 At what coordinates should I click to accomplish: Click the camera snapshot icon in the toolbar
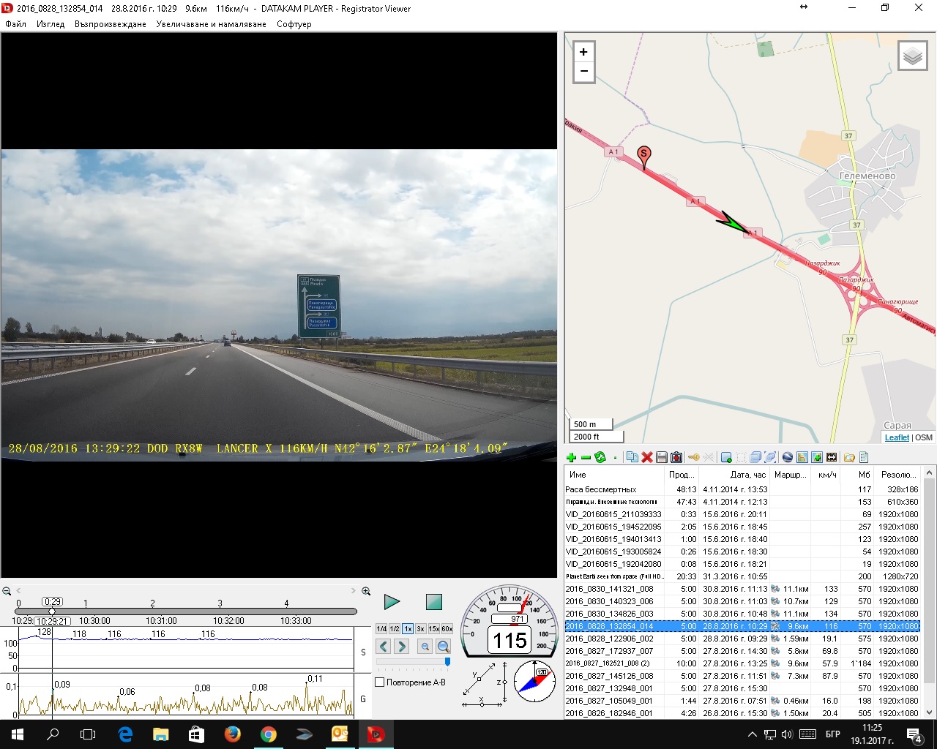[676, 457]
